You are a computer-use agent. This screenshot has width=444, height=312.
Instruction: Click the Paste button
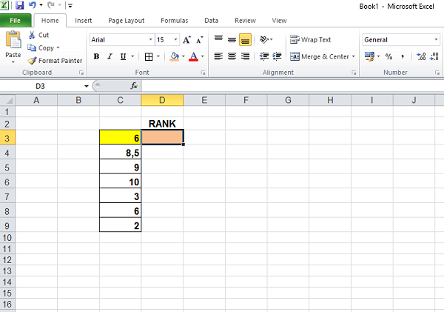(x=13, y=46)
